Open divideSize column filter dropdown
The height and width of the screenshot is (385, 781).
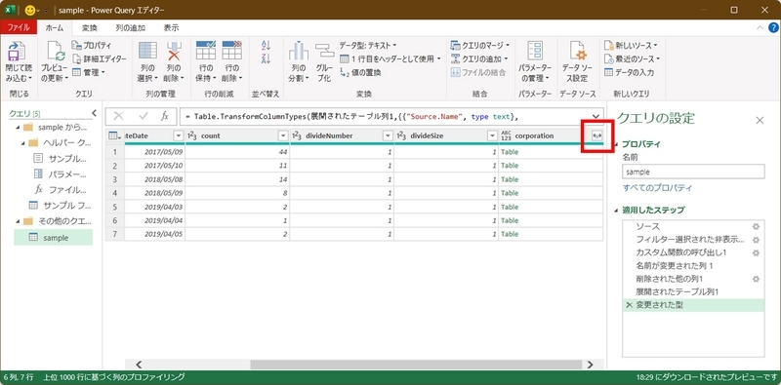(x=492, y=135)
